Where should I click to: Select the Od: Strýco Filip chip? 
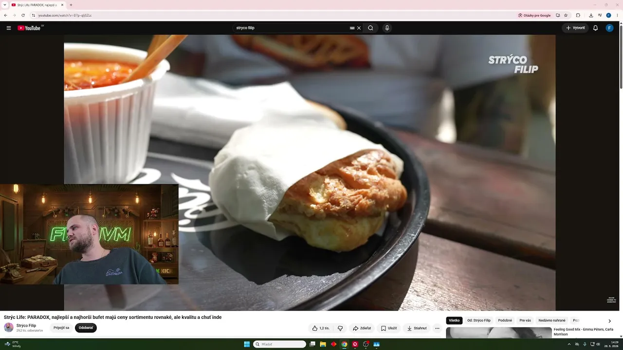479,321
